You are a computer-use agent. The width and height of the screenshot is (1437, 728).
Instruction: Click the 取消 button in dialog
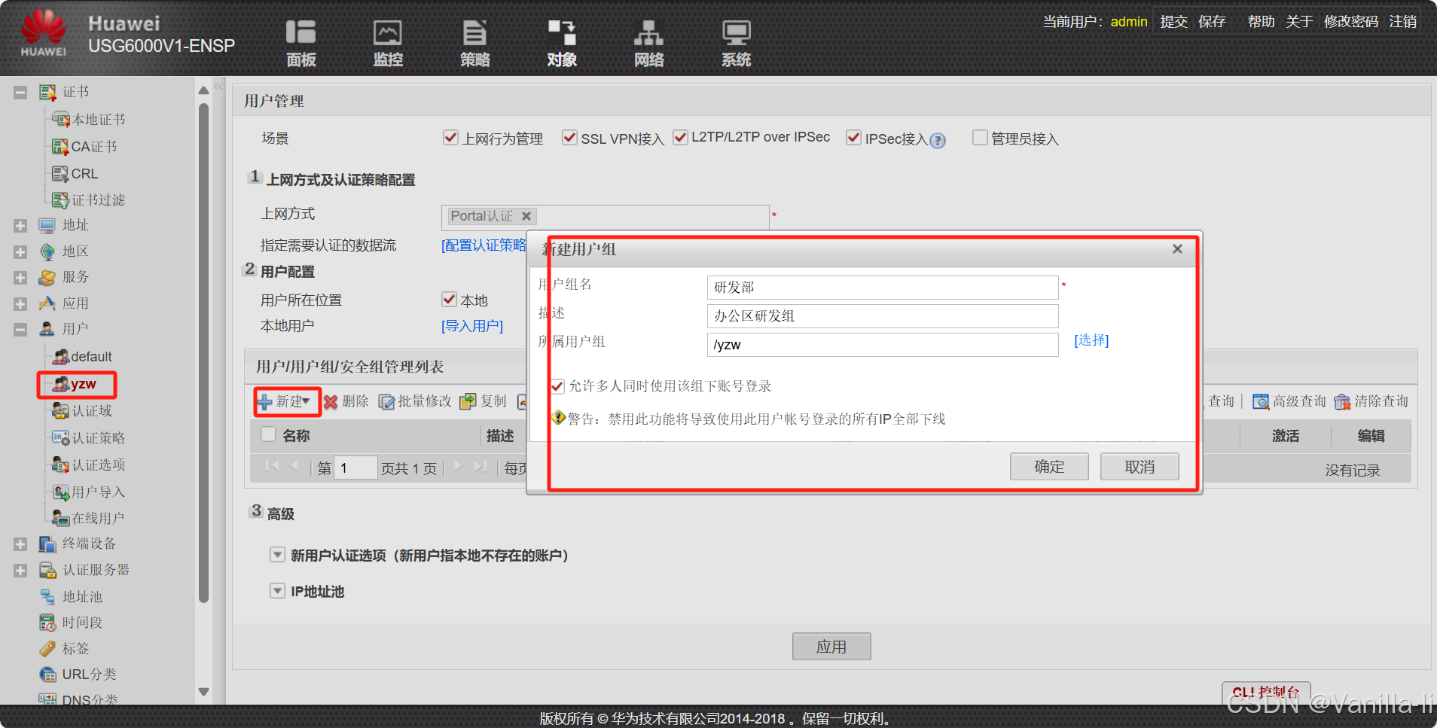(1140, 467)
